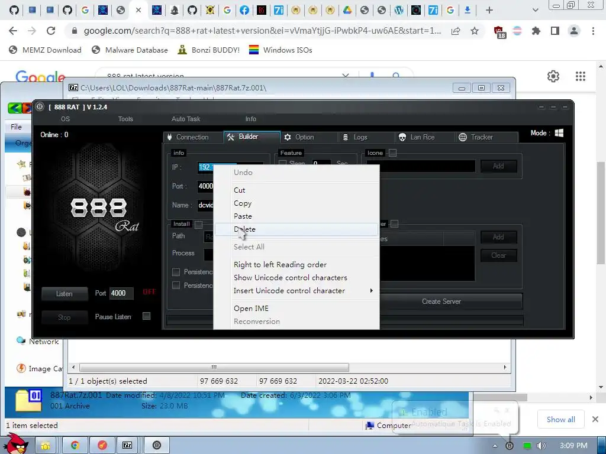Click the Port field beside Listen

point(121,293)
